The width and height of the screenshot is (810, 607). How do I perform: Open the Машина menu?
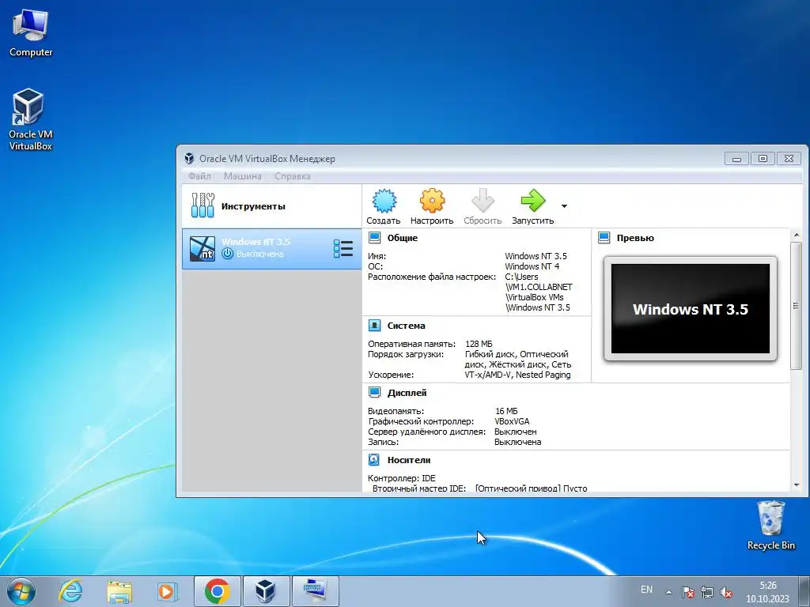[242, 176]
